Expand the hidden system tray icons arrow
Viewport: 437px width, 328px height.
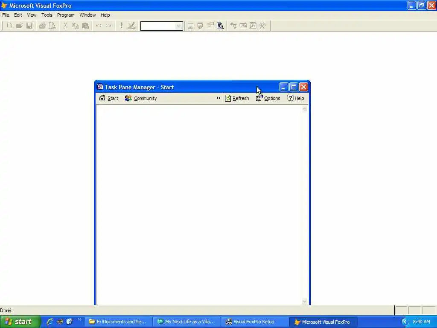click(405, 322)
